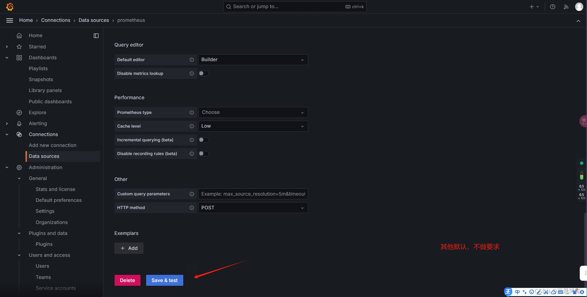Screen dimensions: 587x297
Task: Open the hamburger navigation menu
Action: click(10, 20)
